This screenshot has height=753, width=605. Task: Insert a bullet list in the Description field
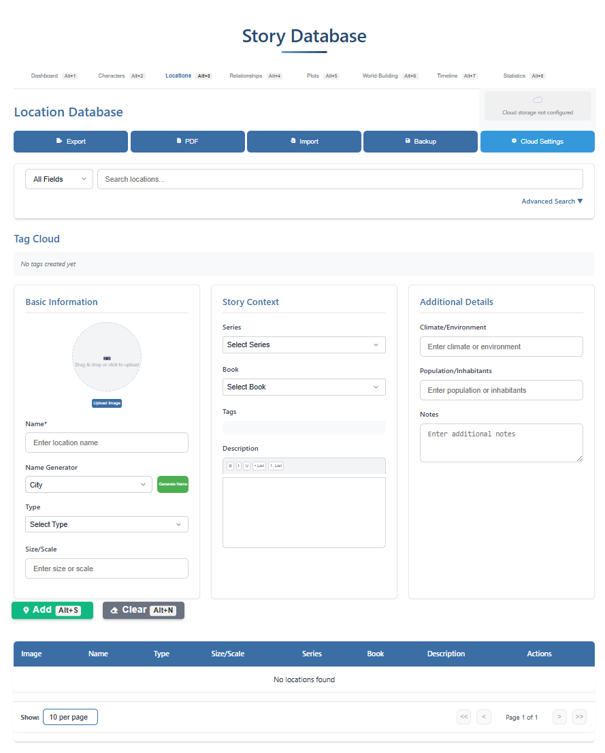[x=259, y=466]
